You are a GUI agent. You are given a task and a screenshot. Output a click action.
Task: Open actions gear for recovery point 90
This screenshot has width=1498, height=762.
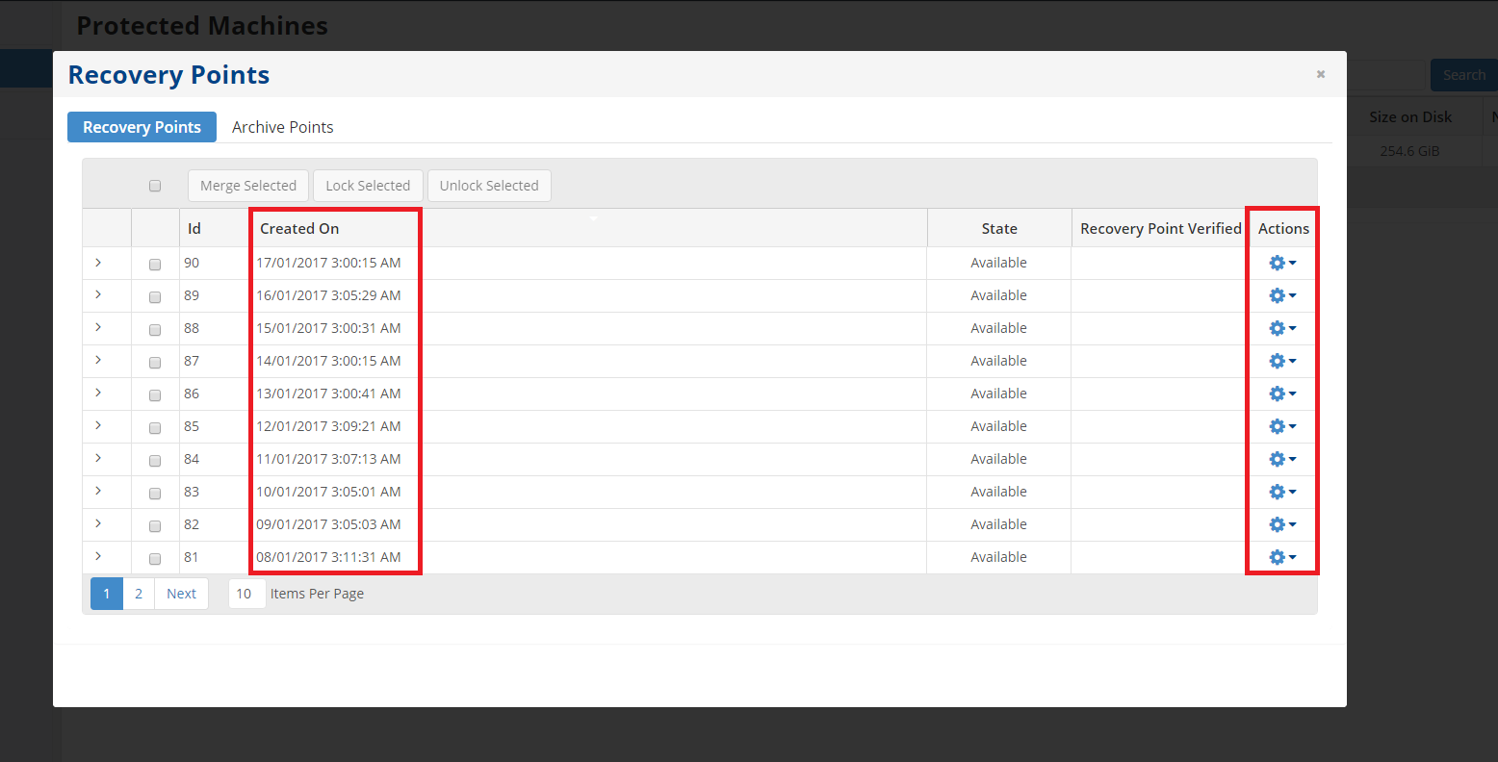pyautogui.click(x=1281, y=263)
